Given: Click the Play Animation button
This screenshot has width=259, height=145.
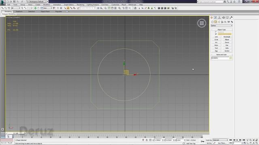Looking at the screenshot, I should point(238,140).
